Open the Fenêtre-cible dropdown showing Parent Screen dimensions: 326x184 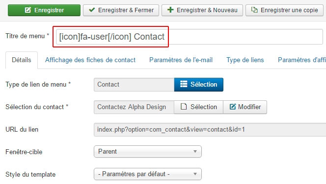(x=148, y=152)
